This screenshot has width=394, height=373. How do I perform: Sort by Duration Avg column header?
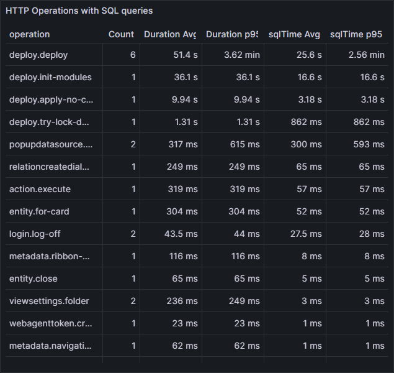click(x=170, y=34)
